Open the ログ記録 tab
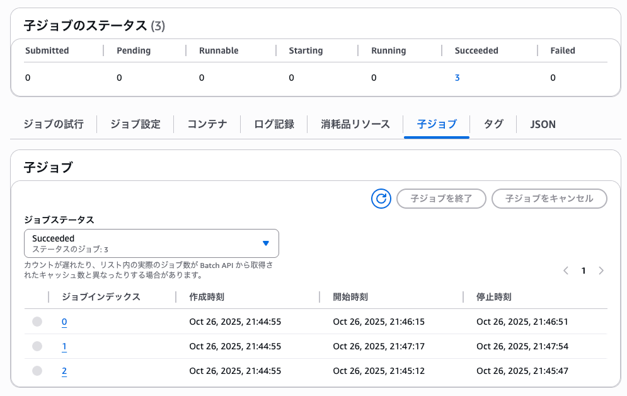 (x=276, y=124)
